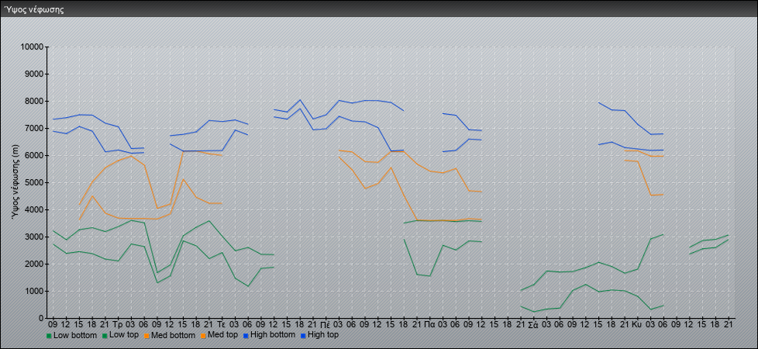The image size is (758, 349).
Task: Click the Σά day label on x-axis
Action: click(x=533, y=324)
